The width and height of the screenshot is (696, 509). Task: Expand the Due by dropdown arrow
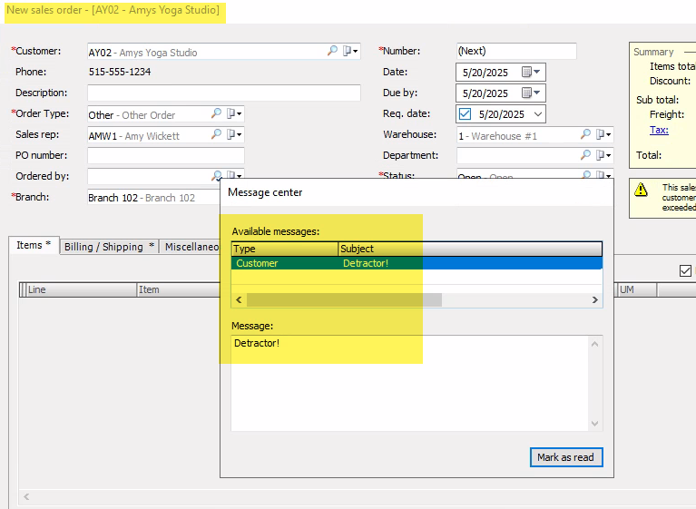point(537,93)
